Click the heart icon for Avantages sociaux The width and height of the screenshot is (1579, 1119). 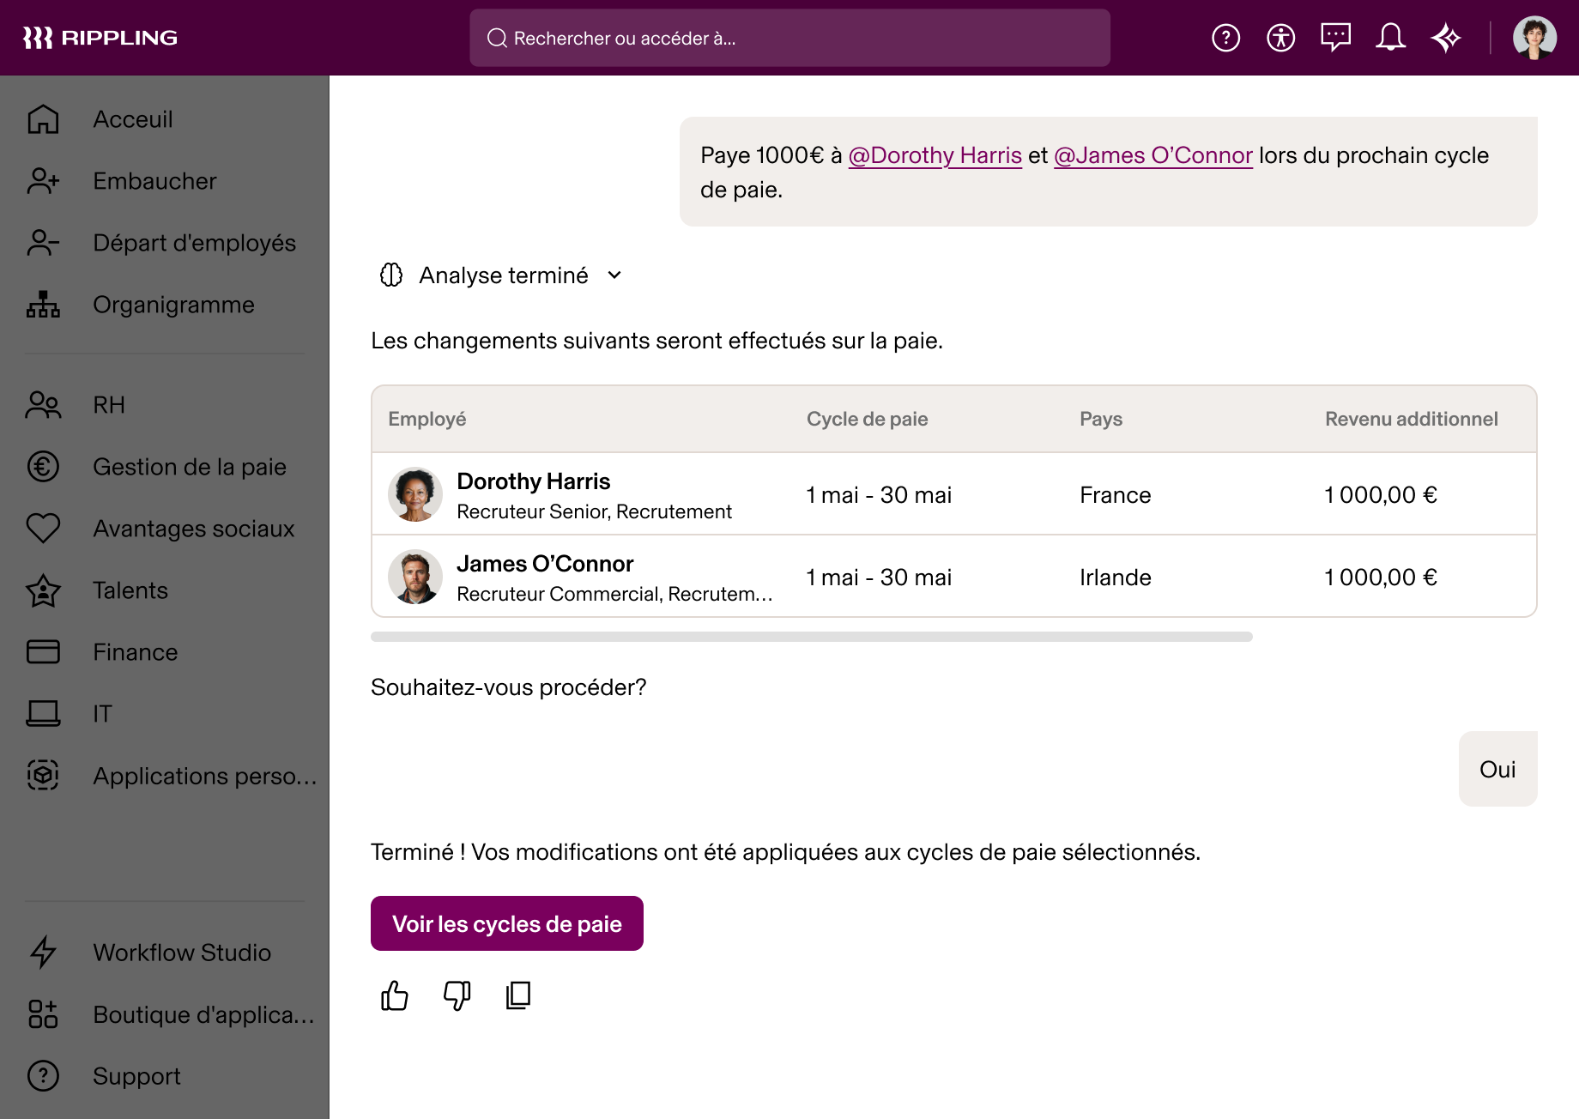pos(42,528)
